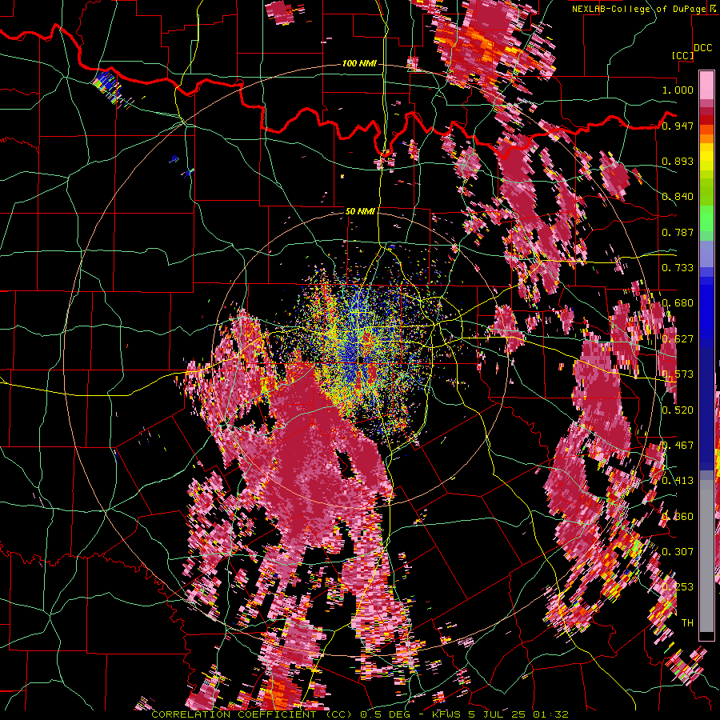Viewport: 720px width, 720px height.
Task: Select the DCC label above the color scale
Action: [x=702, y=48]
